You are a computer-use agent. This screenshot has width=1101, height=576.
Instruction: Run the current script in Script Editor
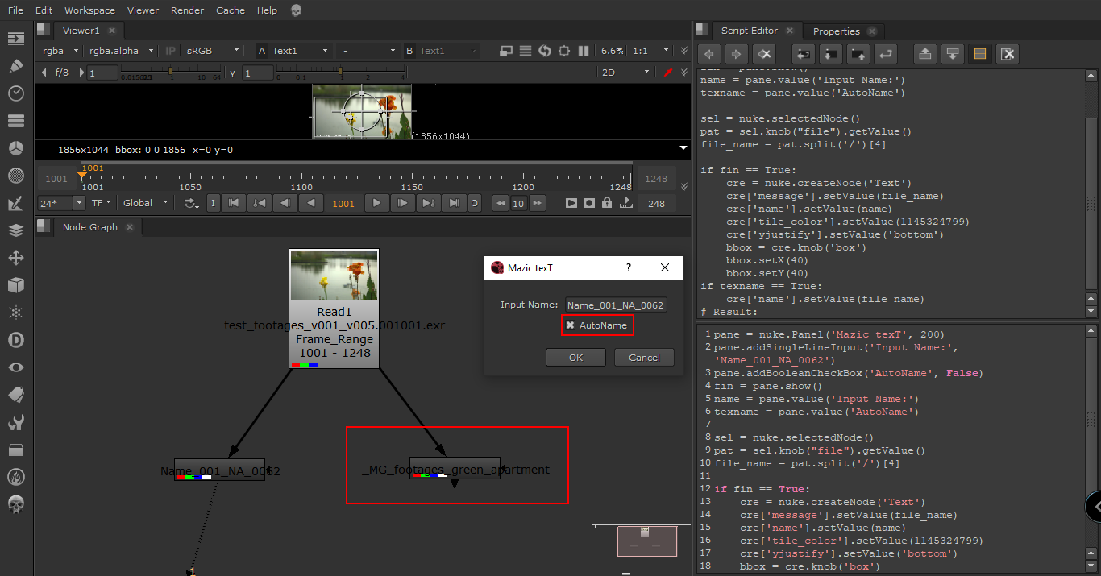pos(885,54)
